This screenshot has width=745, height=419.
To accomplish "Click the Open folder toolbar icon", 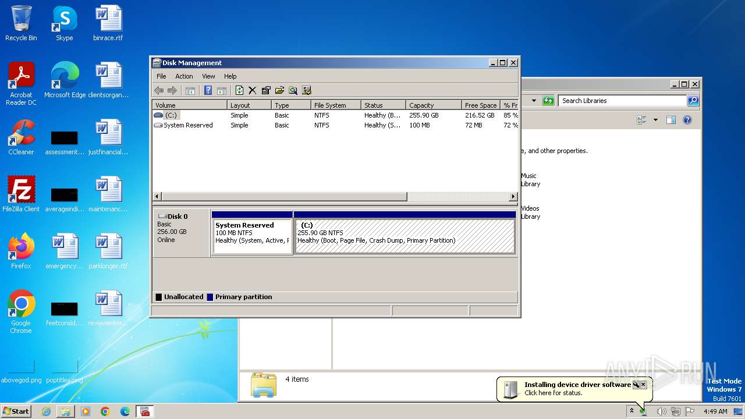I will (x=279, y=90).
